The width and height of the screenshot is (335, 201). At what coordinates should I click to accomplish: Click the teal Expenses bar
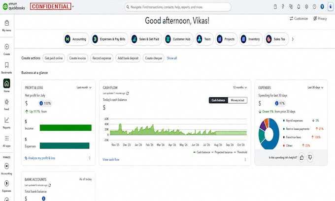point(65,145)
